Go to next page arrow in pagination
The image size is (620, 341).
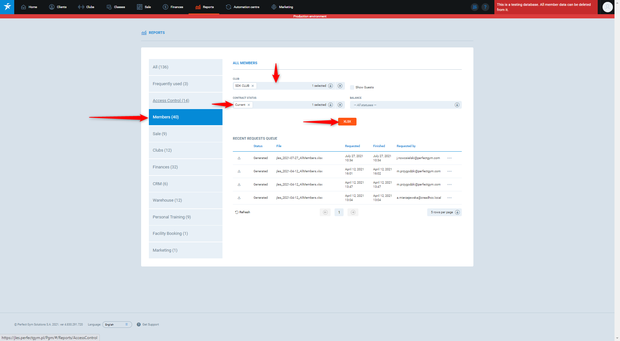point(353,212)
